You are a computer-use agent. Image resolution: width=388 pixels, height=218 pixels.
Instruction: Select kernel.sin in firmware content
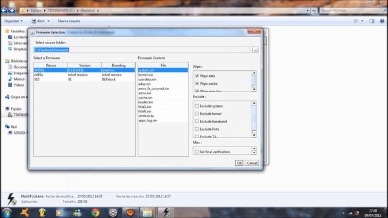(x=163, y=74)
